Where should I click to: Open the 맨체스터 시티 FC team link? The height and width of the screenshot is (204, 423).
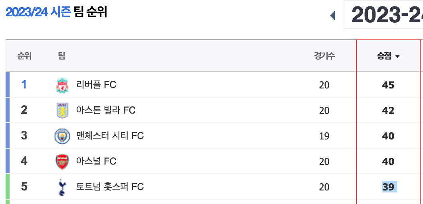pyautogui.click(x=110, y=136)
